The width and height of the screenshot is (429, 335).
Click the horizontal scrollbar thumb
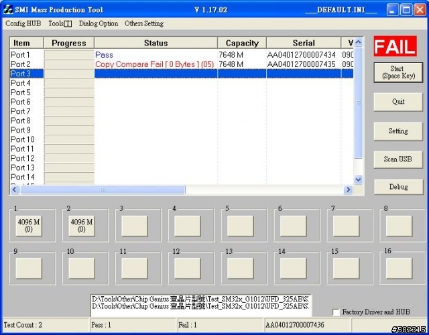point(103,190)
